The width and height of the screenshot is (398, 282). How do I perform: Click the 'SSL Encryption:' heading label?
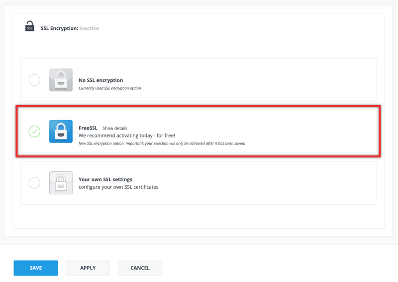point(59,28)
